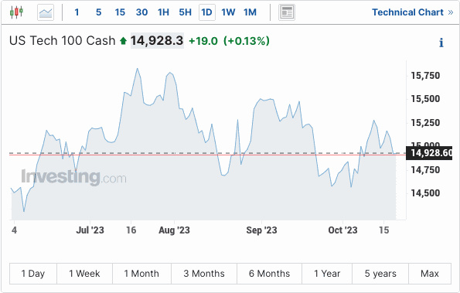Select the 1M interval

pos(250,12)
